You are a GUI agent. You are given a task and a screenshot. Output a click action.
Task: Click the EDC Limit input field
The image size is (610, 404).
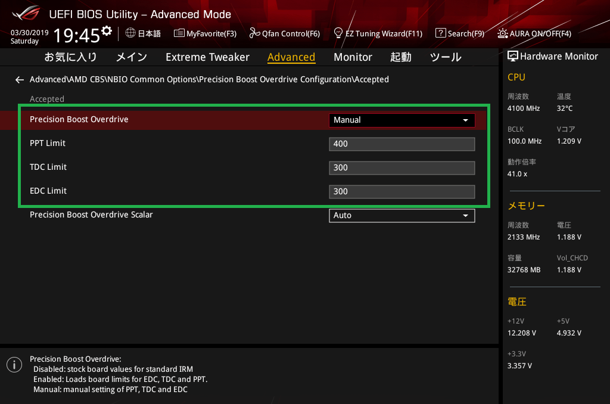click(x=402, y=191)
